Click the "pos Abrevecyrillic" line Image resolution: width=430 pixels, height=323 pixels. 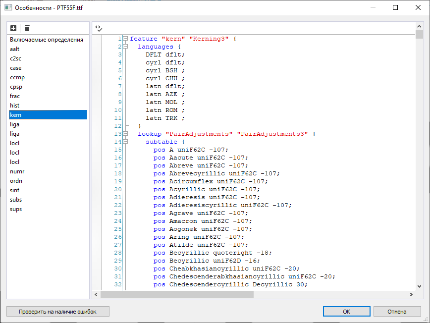(216, 173)
